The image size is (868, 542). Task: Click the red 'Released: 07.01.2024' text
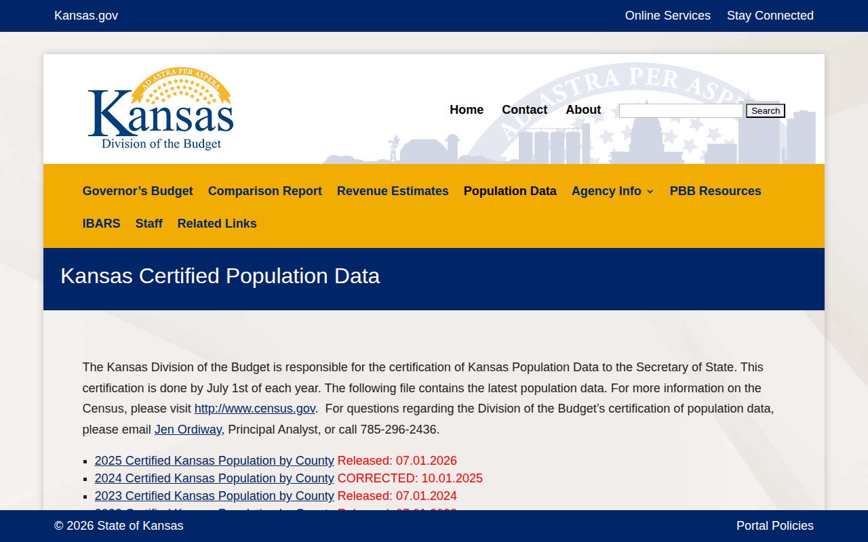397,496
